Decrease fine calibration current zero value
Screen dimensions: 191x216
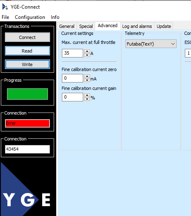(87, 80)
